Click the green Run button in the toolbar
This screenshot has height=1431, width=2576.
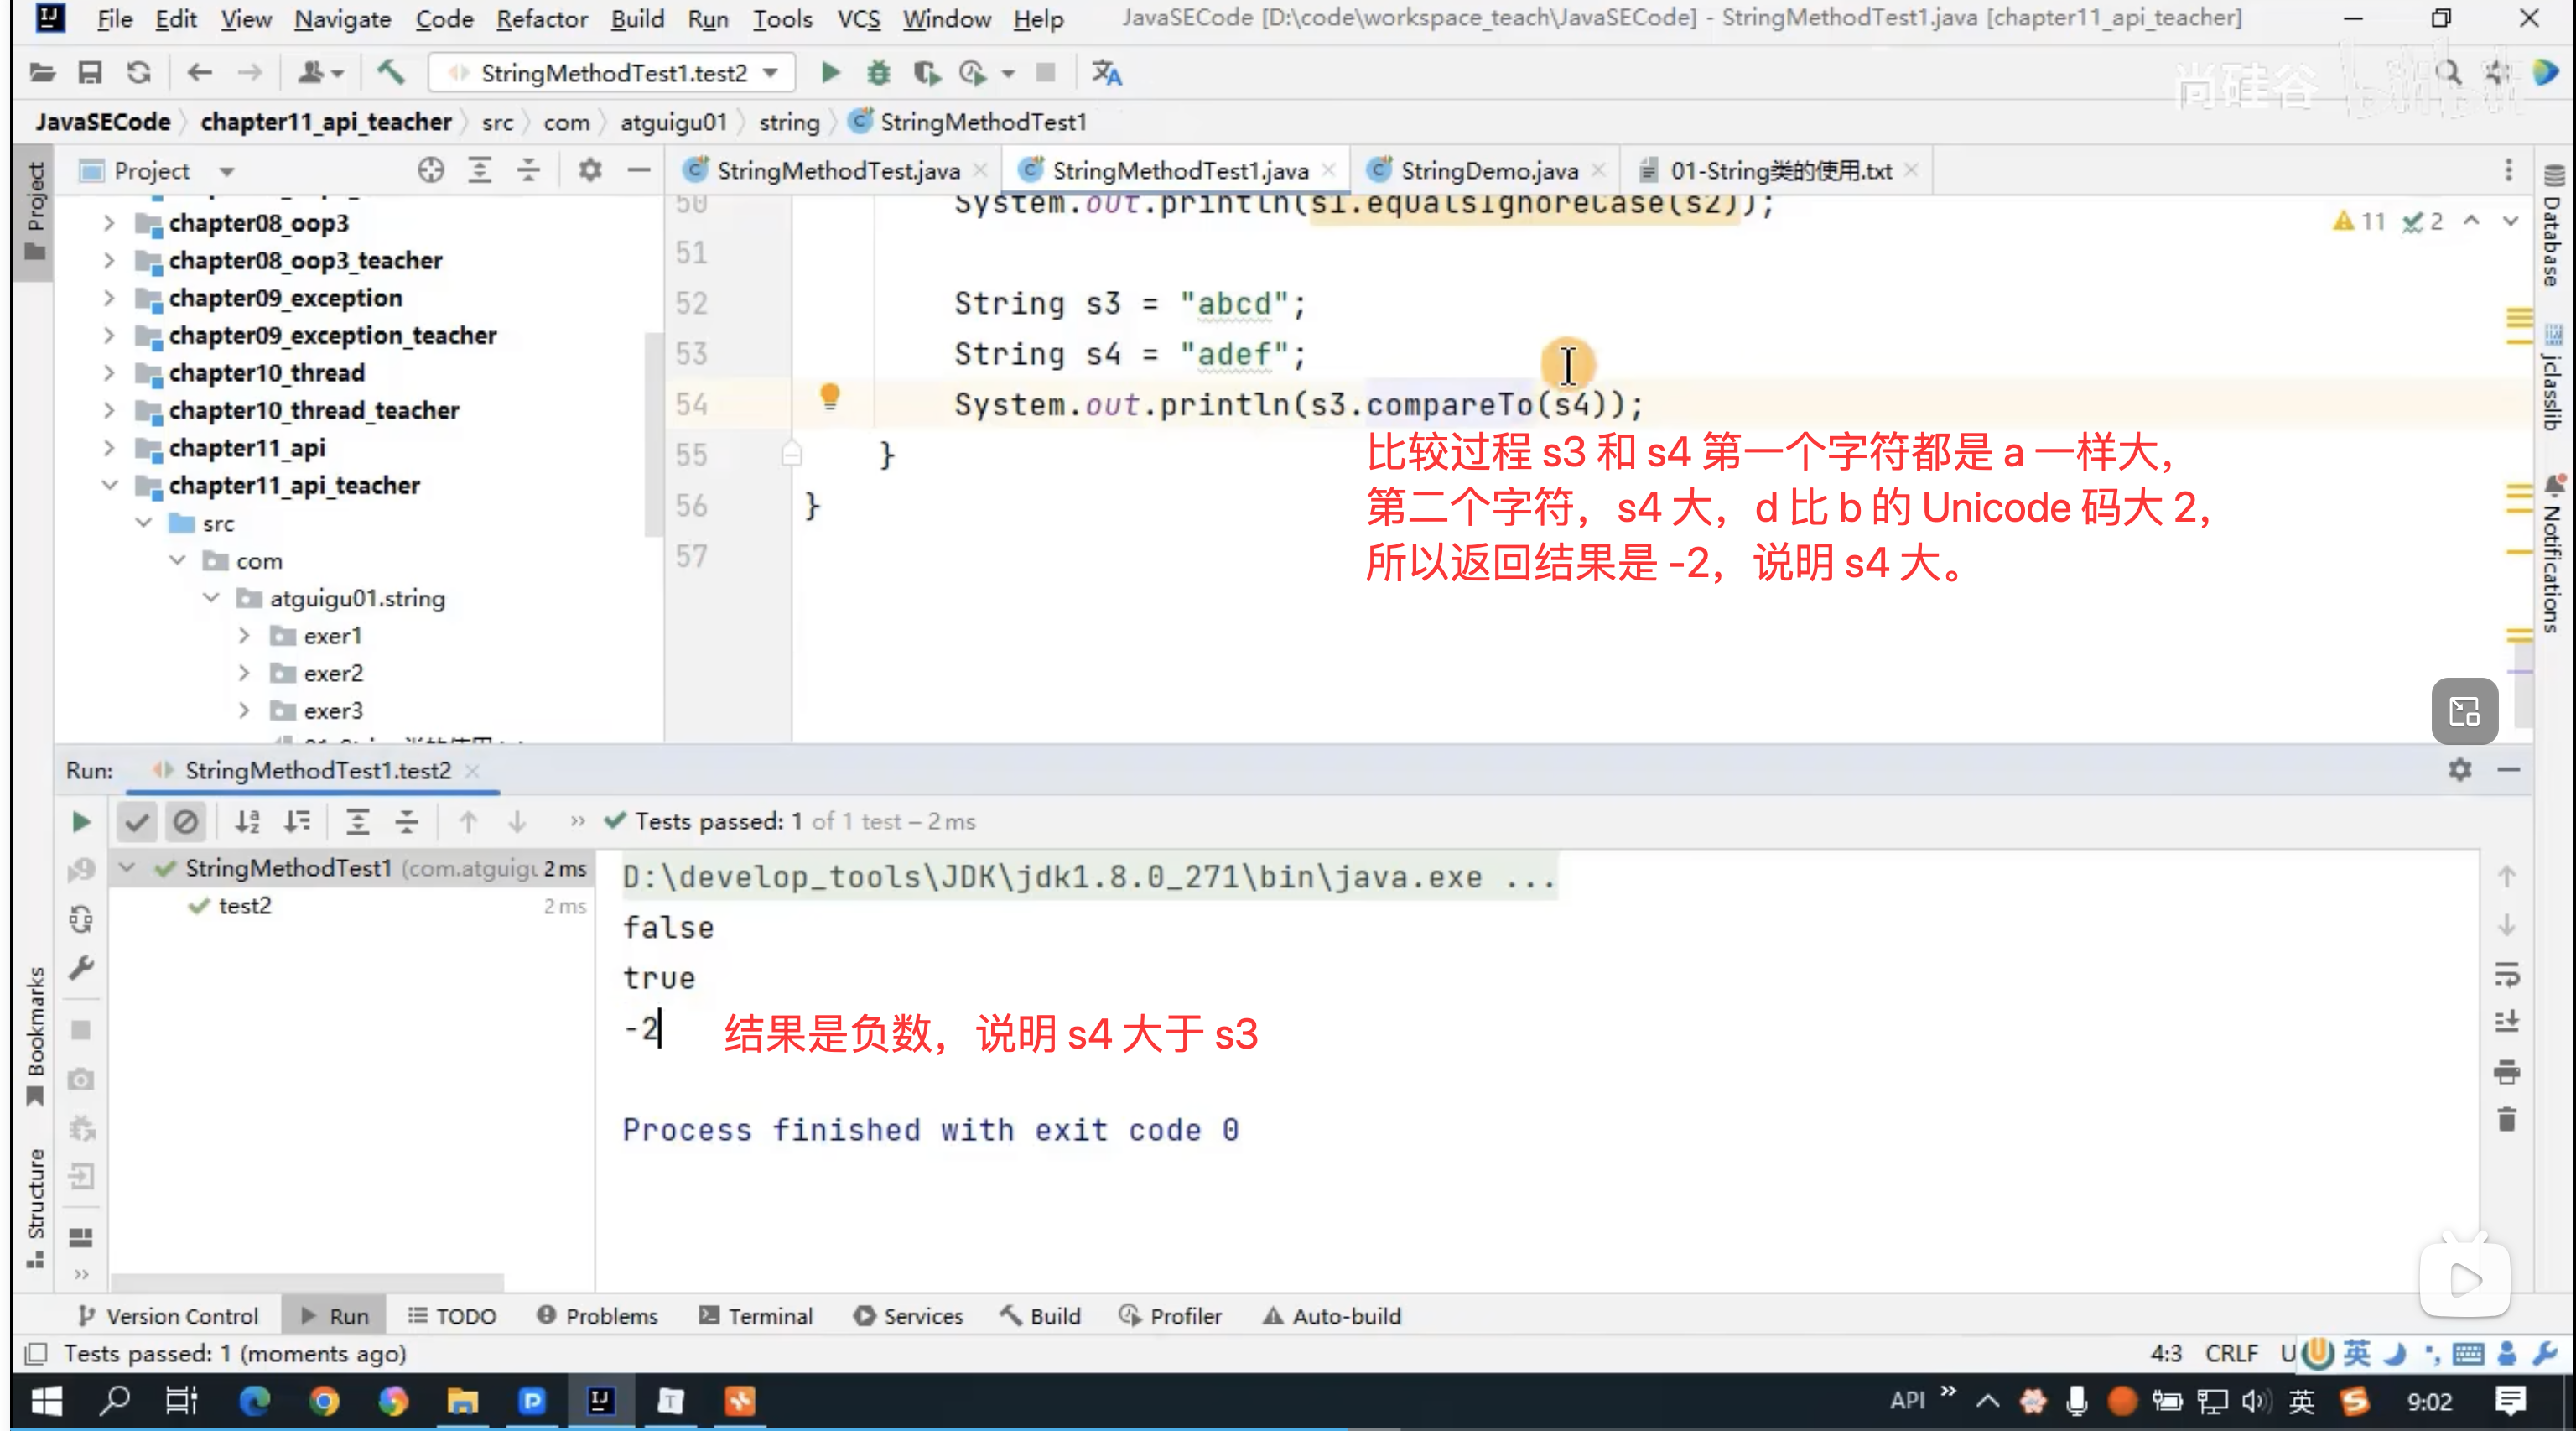pos(829,73)
